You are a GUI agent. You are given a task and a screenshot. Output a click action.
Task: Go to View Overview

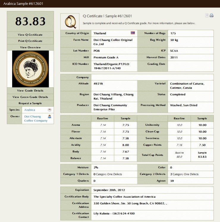click(30, 47)
